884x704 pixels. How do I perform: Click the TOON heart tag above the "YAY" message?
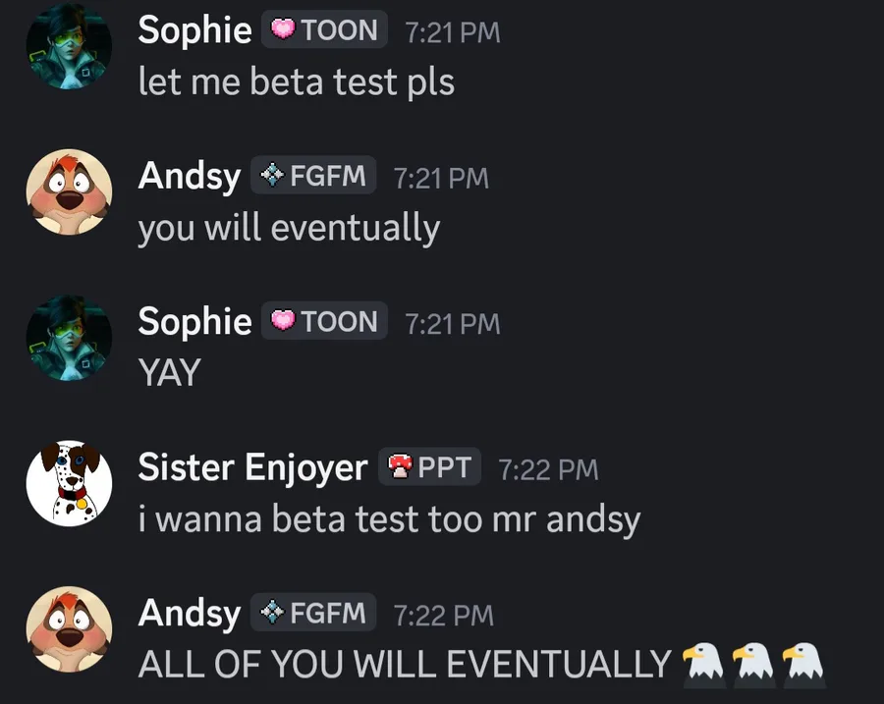(x=324, y=322)
